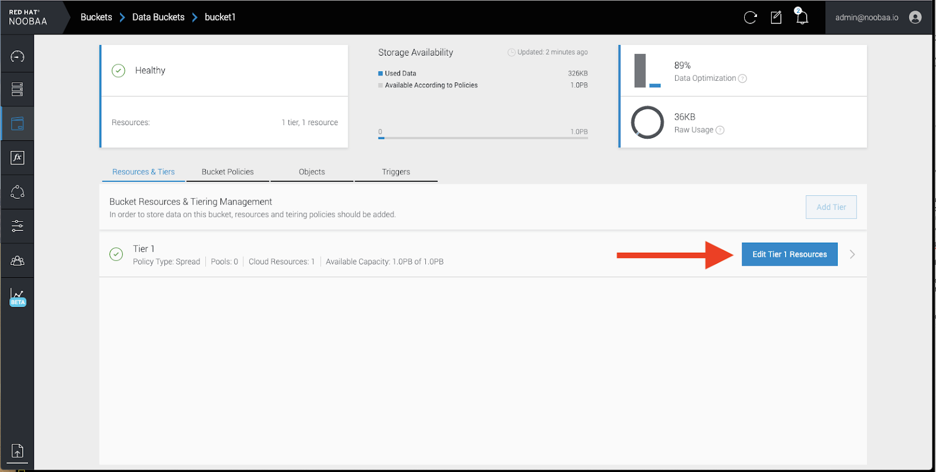Expand the Tier 1 row chevron
This screenshot has height=472, width=936.
click(852, 254)
